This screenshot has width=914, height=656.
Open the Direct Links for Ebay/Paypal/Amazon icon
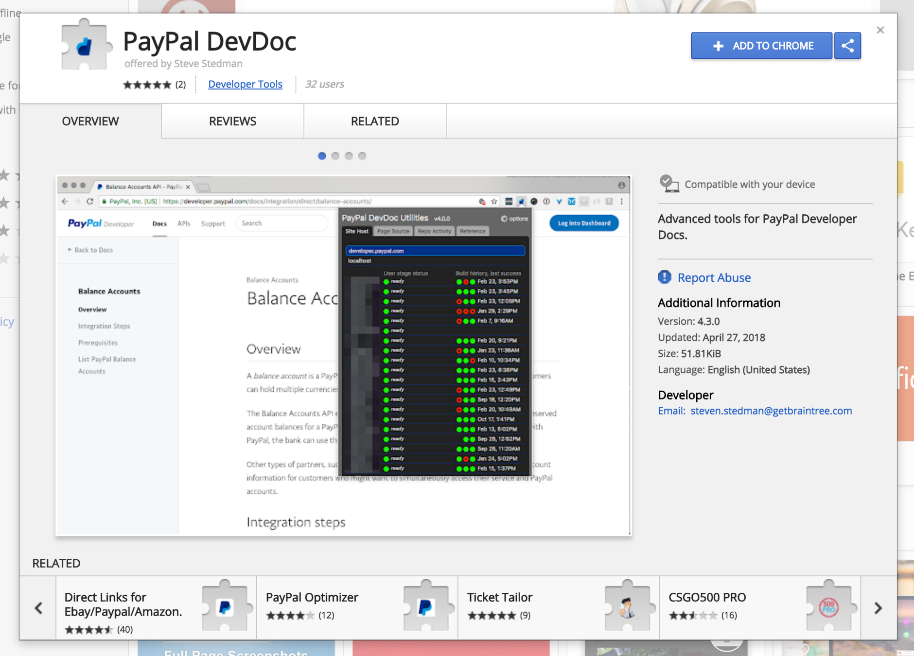point(225,607)
